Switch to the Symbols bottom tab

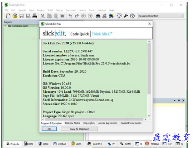point(60,144)
